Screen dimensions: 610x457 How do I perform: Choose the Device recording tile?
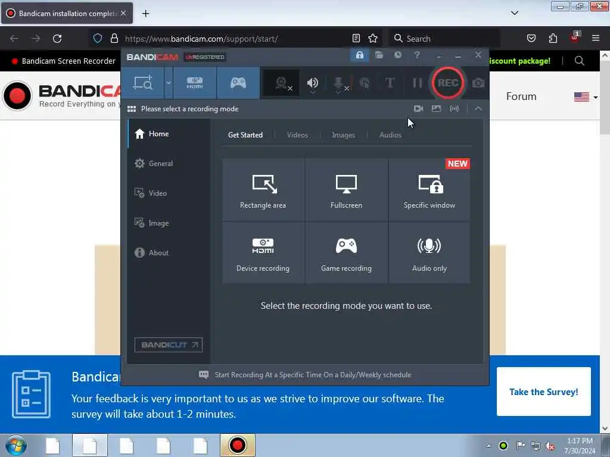tap(263, 252)
